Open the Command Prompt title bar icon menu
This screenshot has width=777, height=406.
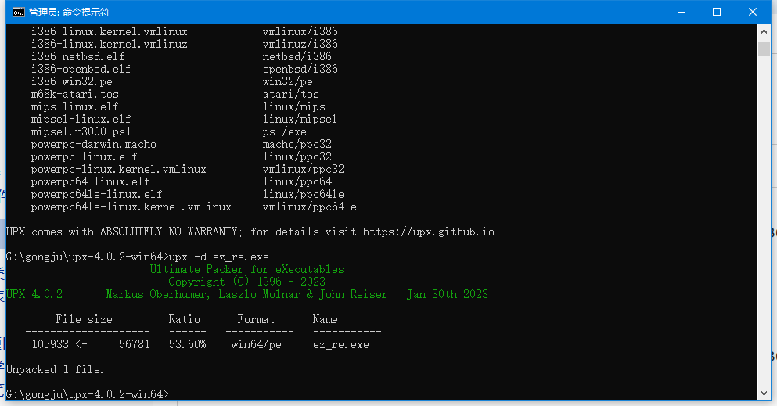point(17,12)
